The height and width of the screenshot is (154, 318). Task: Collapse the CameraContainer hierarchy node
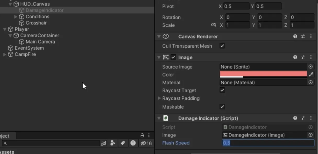pyautogui.click(x=10, y=35)
